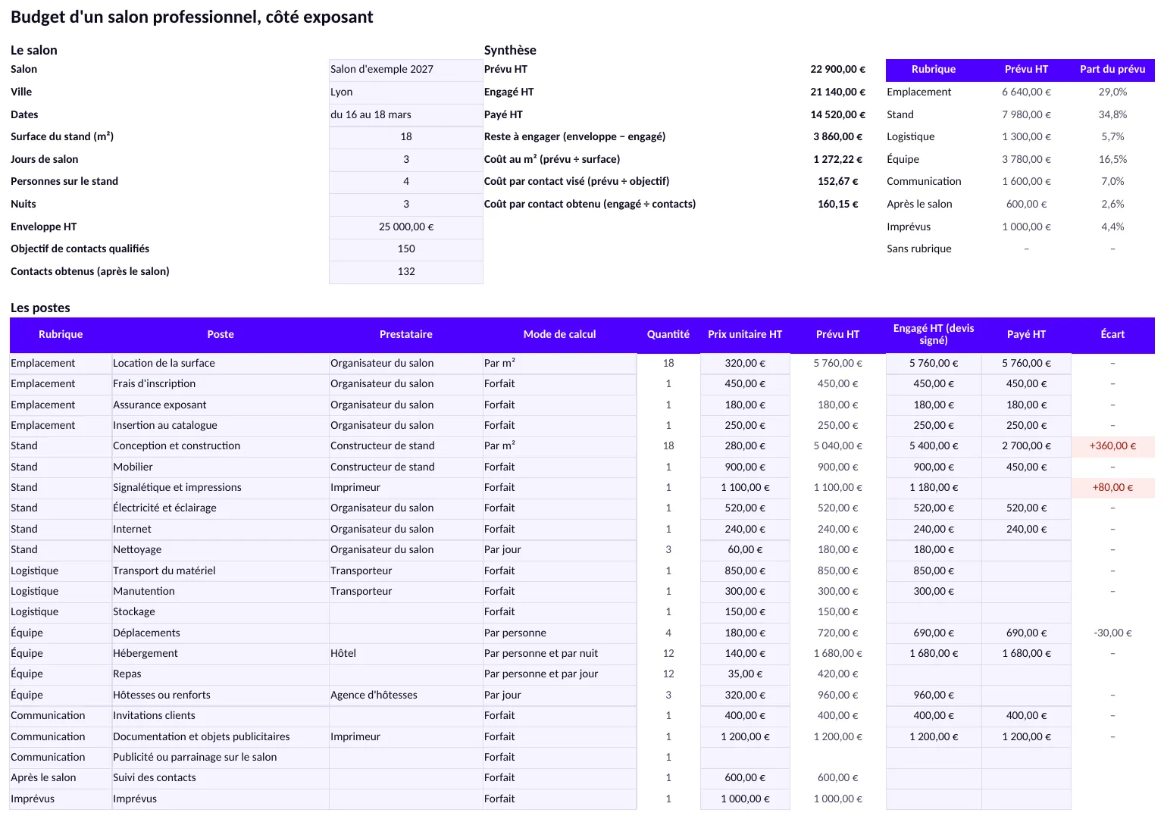Screen dimensions: 1164x819
Task: Click the "+360,00 €" écart cell
Action: [x=1112, y=446]
